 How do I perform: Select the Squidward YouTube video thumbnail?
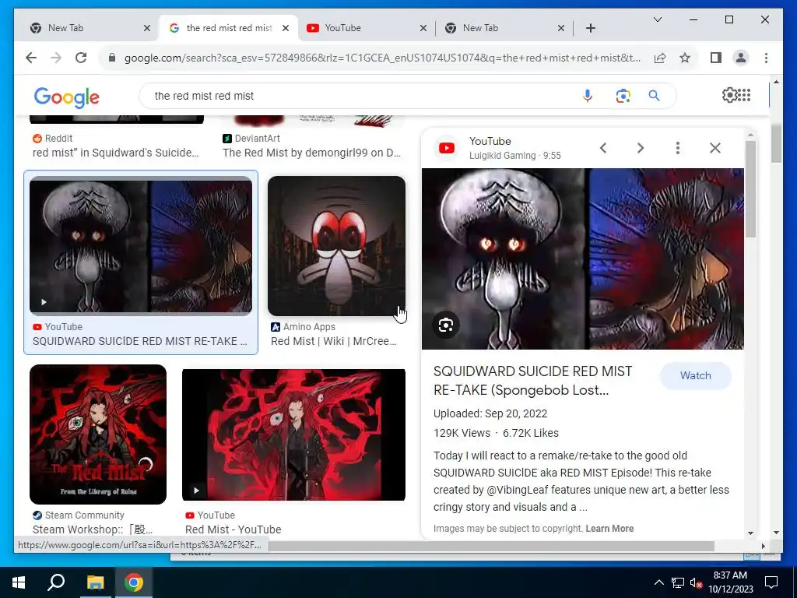coord(141,245)
